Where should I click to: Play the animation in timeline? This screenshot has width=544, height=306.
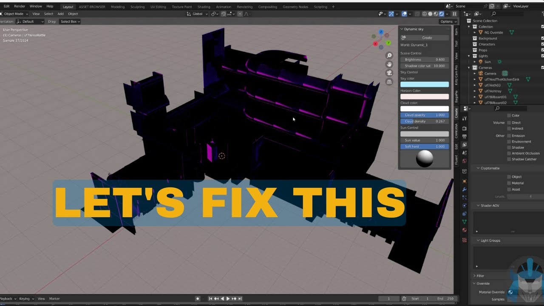tap(228, 299)
